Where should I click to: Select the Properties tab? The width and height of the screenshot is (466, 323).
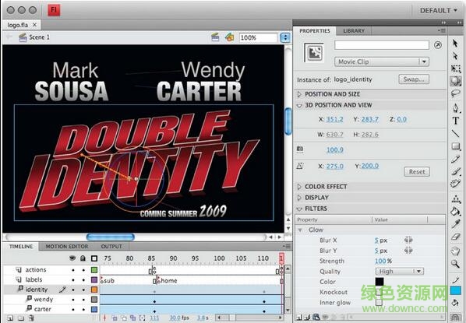click(315, 31)
